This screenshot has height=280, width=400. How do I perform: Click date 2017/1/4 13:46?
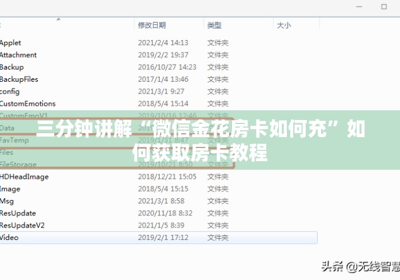[x=163, y=79]
